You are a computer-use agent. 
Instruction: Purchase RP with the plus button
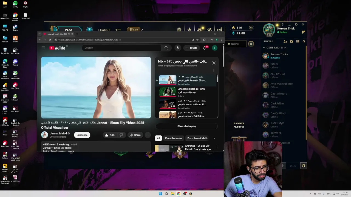[251, 28]
